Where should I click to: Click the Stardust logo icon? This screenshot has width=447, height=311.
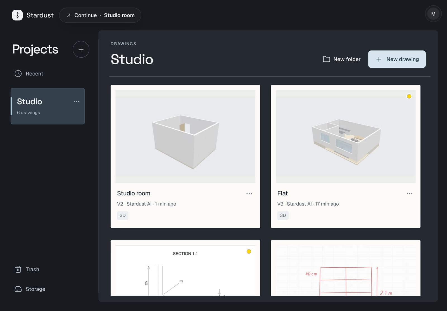point(17,15)
